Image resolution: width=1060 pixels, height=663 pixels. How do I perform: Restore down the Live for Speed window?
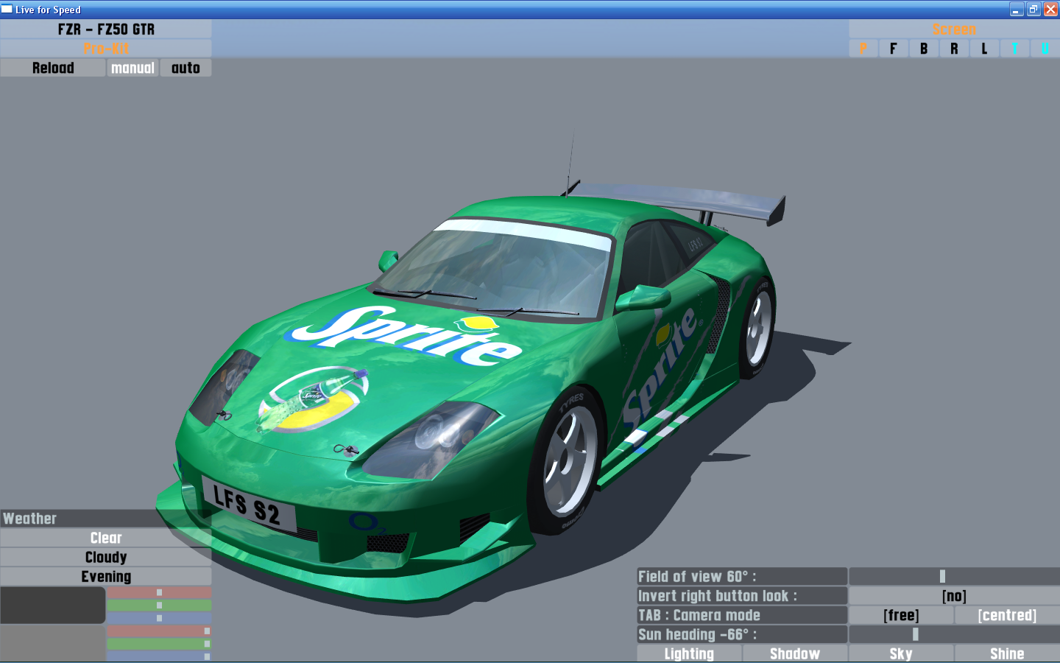[x=1033, y=10]
